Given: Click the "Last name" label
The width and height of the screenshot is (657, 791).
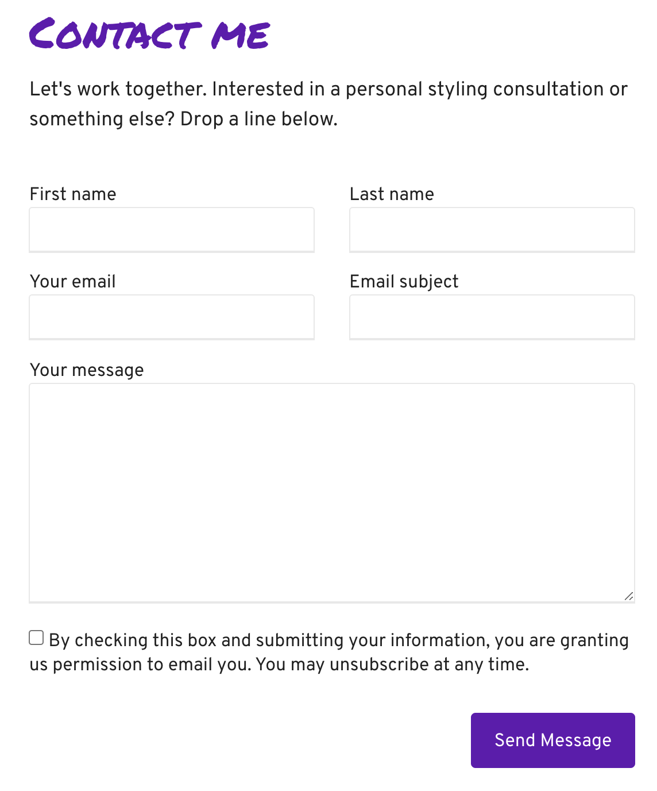Looking at the screenshot, I should pyautogui.click(x=392, y=194).
